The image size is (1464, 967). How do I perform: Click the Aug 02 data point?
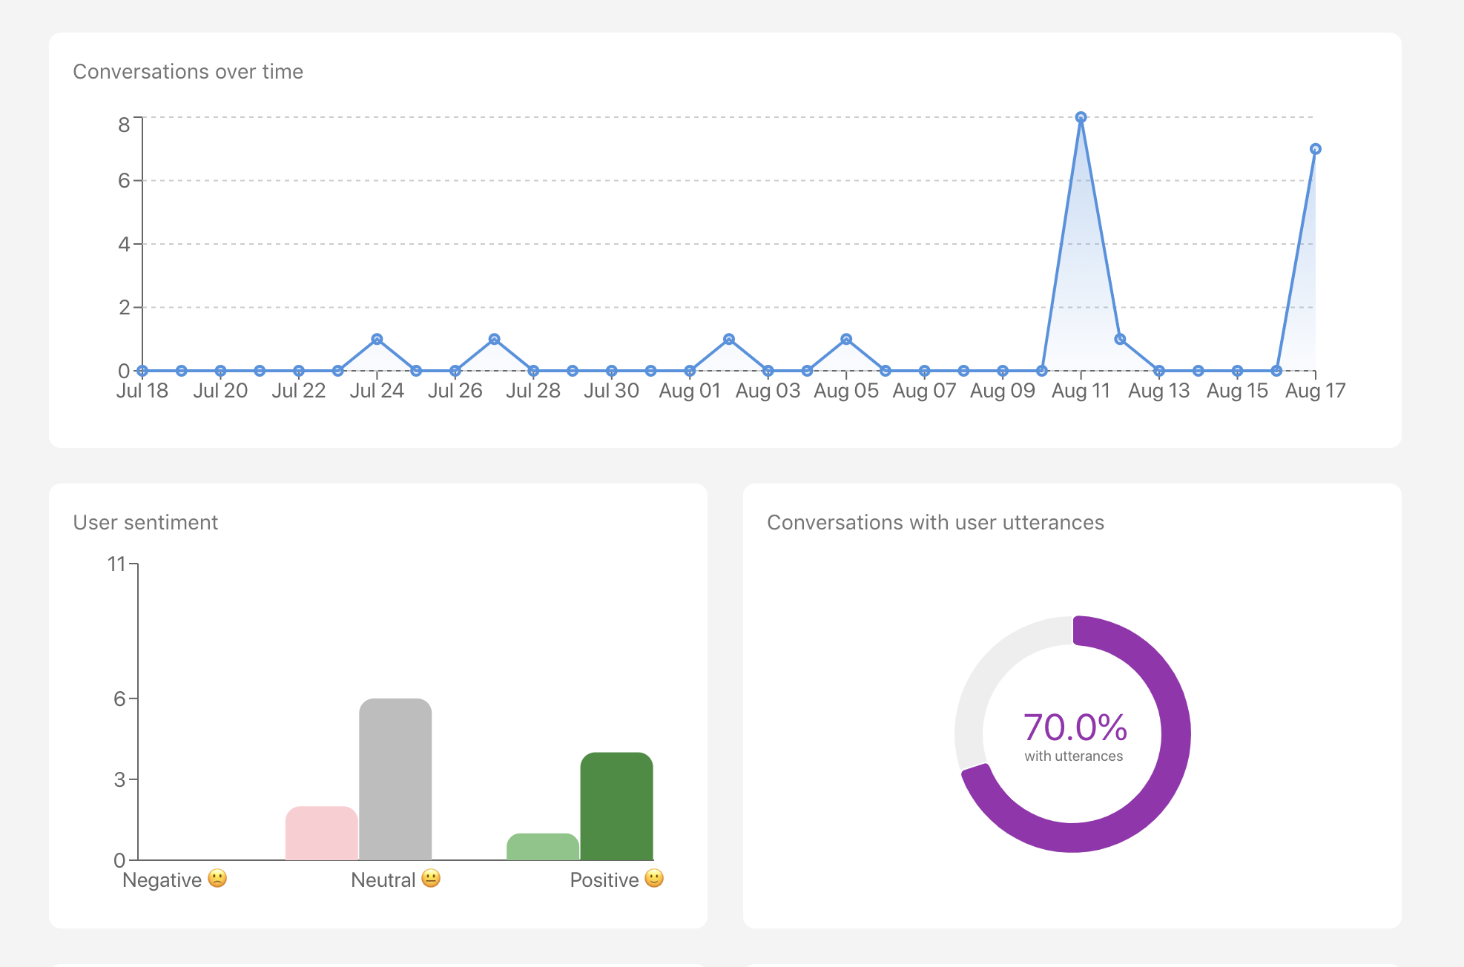click(x=729, y=339)
